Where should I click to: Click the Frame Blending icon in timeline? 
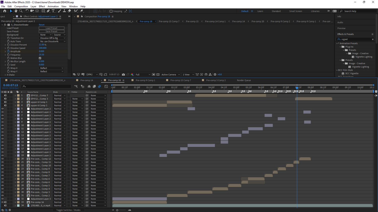click(94, 87)
